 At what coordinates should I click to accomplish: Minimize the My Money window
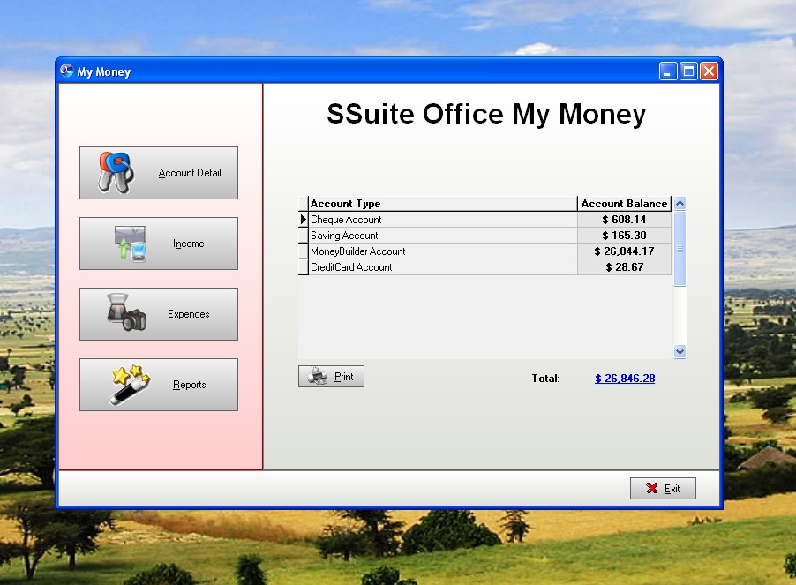coord(668,71)
